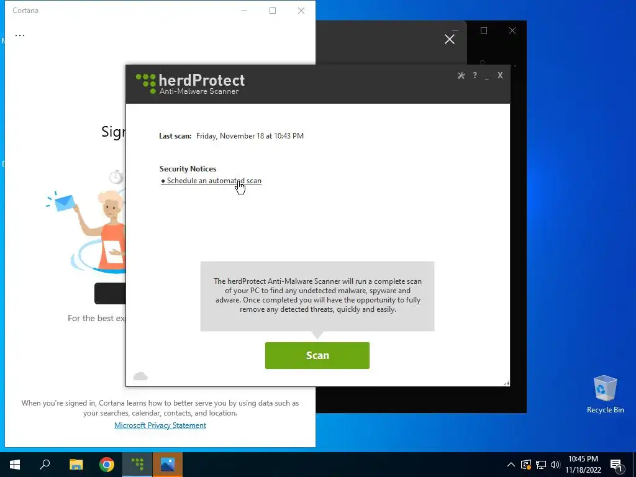Close the dark background window
The width and height of the screenshot is (636, 477).
[x=512, y=30]
